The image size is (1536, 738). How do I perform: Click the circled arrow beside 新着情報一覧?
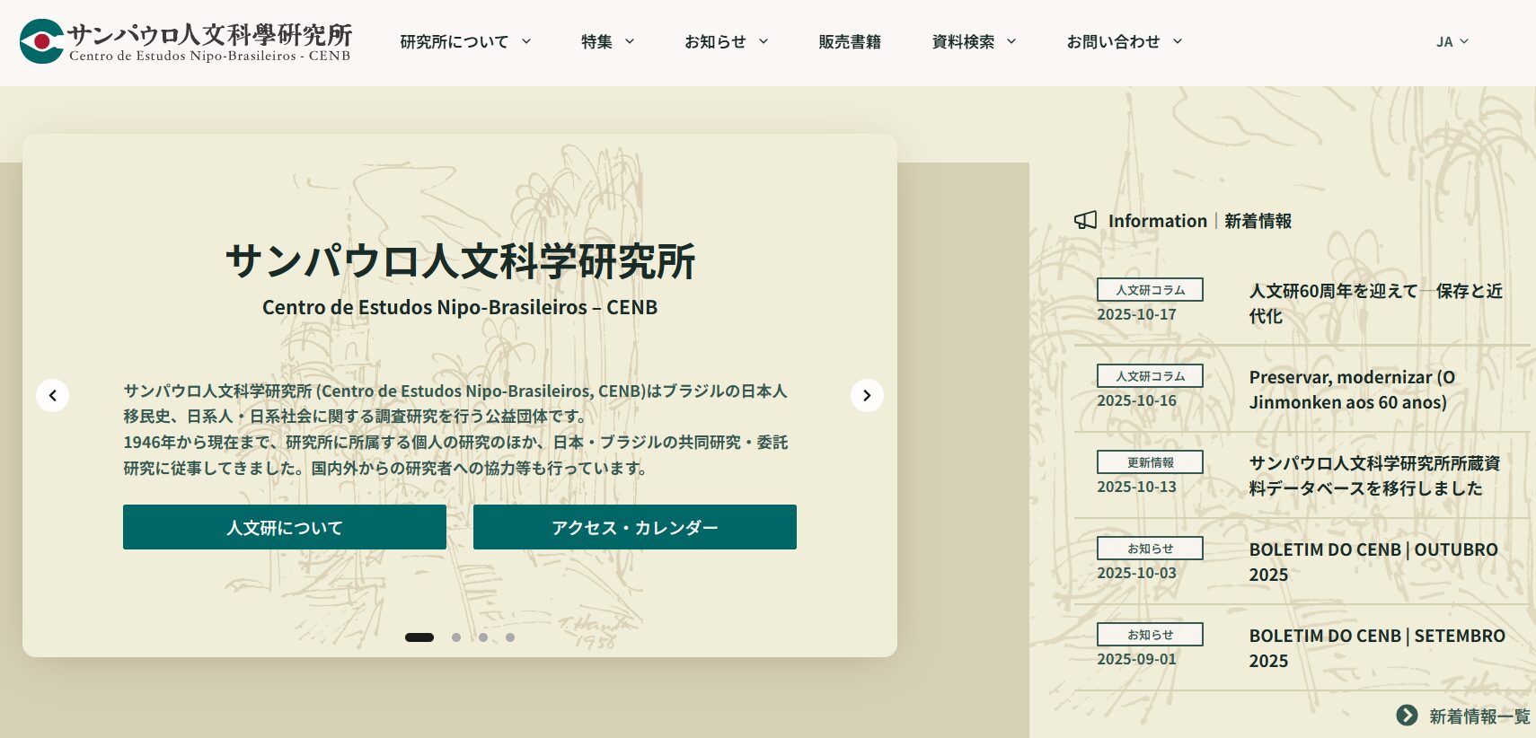1407,716
